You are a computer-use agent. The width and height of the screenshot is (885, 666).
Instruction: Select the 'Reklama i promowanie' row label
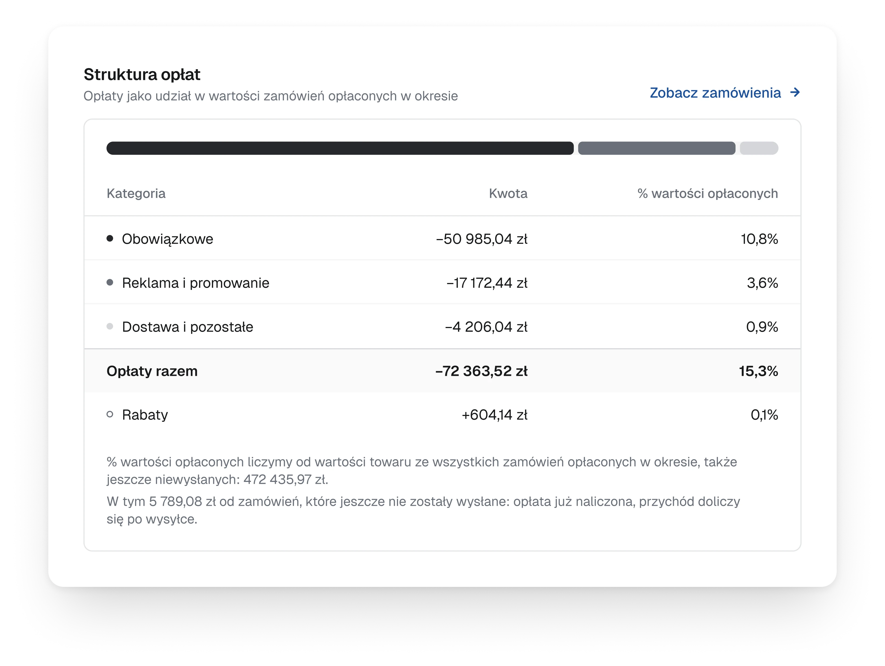[x=196, y=283]
